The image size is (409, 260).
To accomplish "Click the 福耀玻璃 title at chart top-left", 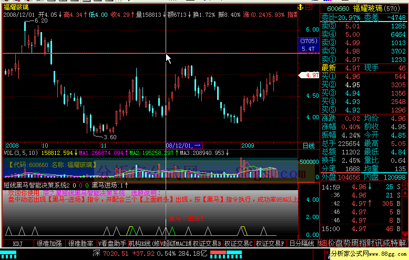I will click(x=16, y=7).
